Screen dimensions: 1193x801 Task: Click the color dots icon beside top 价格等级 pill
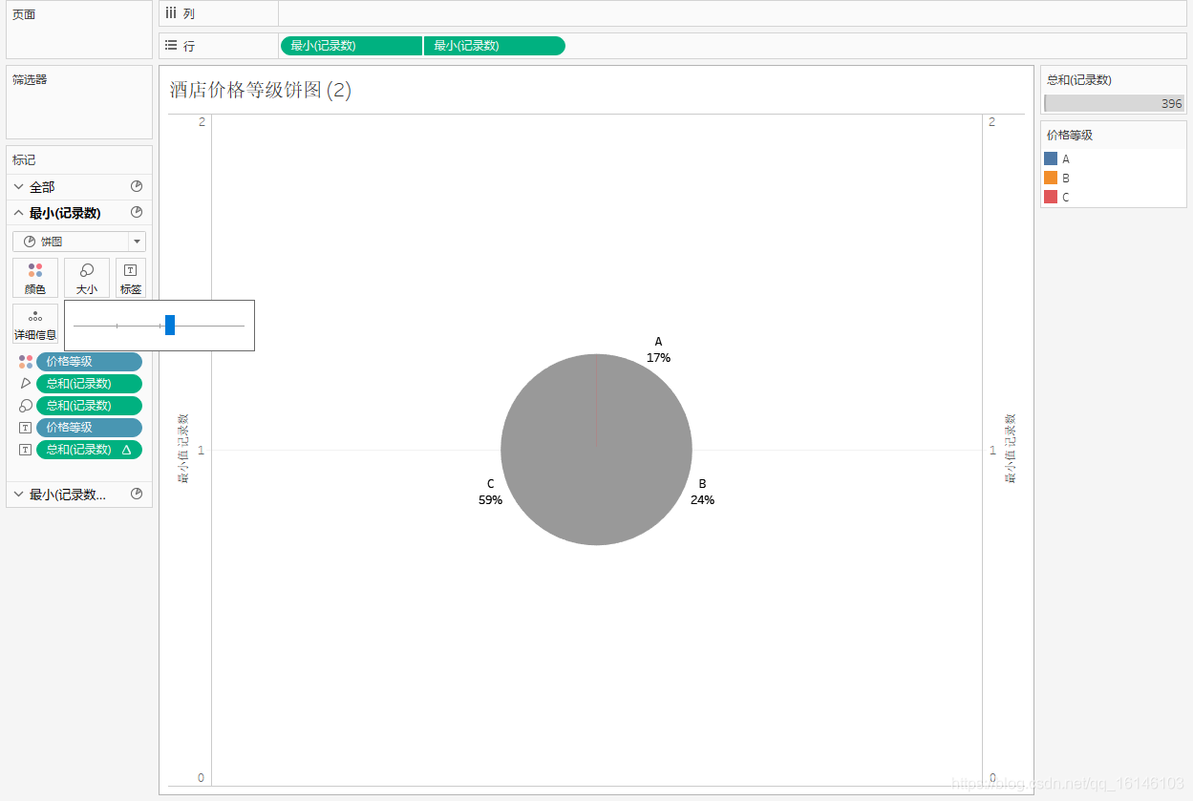(x=26, y=362)
